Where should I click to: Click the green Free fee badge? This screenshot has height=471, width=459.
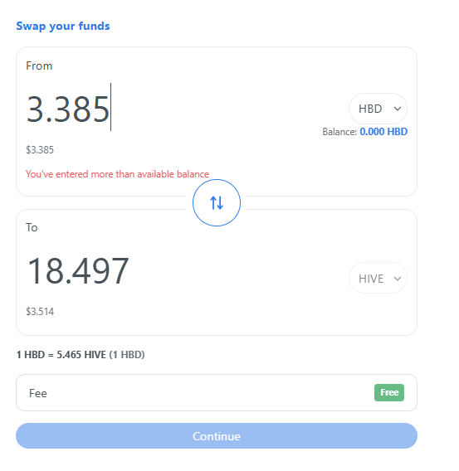(x=389, y=392)
